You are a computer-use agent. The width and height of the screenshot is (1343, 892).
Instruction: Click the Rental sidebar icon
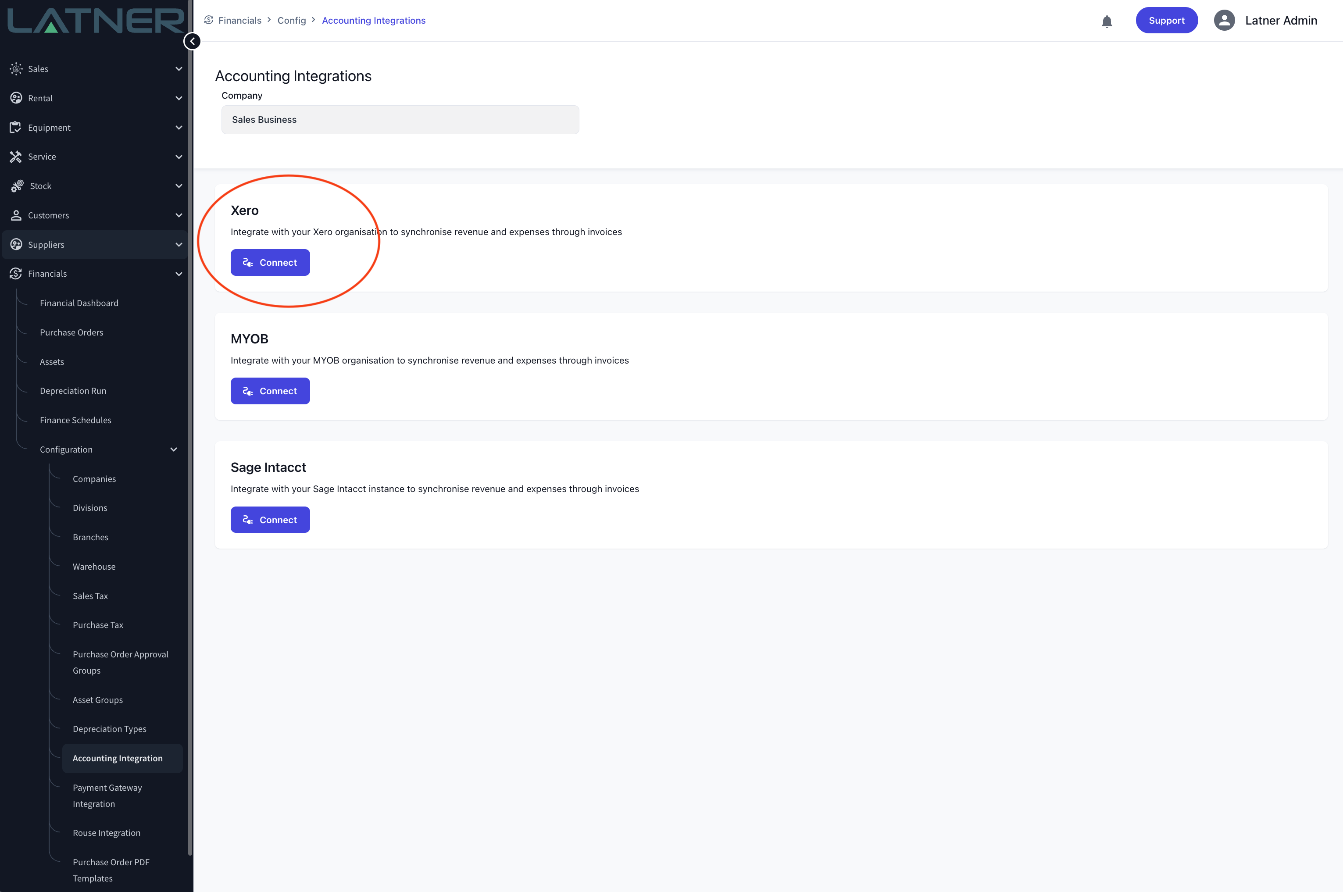click(16, 98)
